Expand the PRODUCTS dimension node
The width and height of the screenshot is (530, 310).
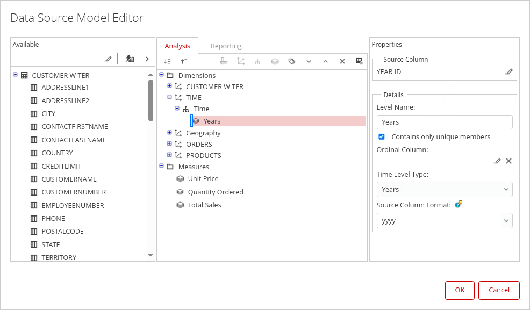point(169,155)
